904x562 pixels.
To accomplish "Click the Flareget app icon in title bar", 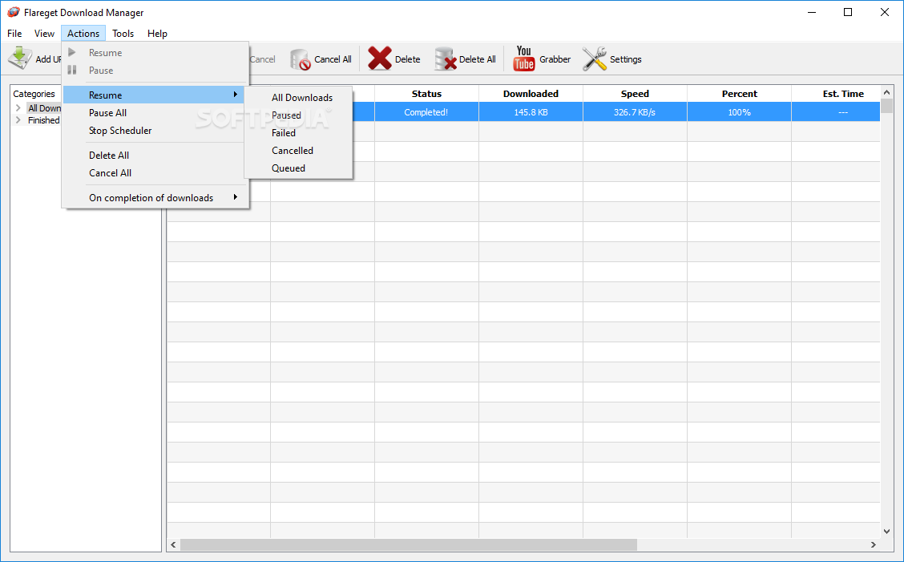I will click(14, 12).
